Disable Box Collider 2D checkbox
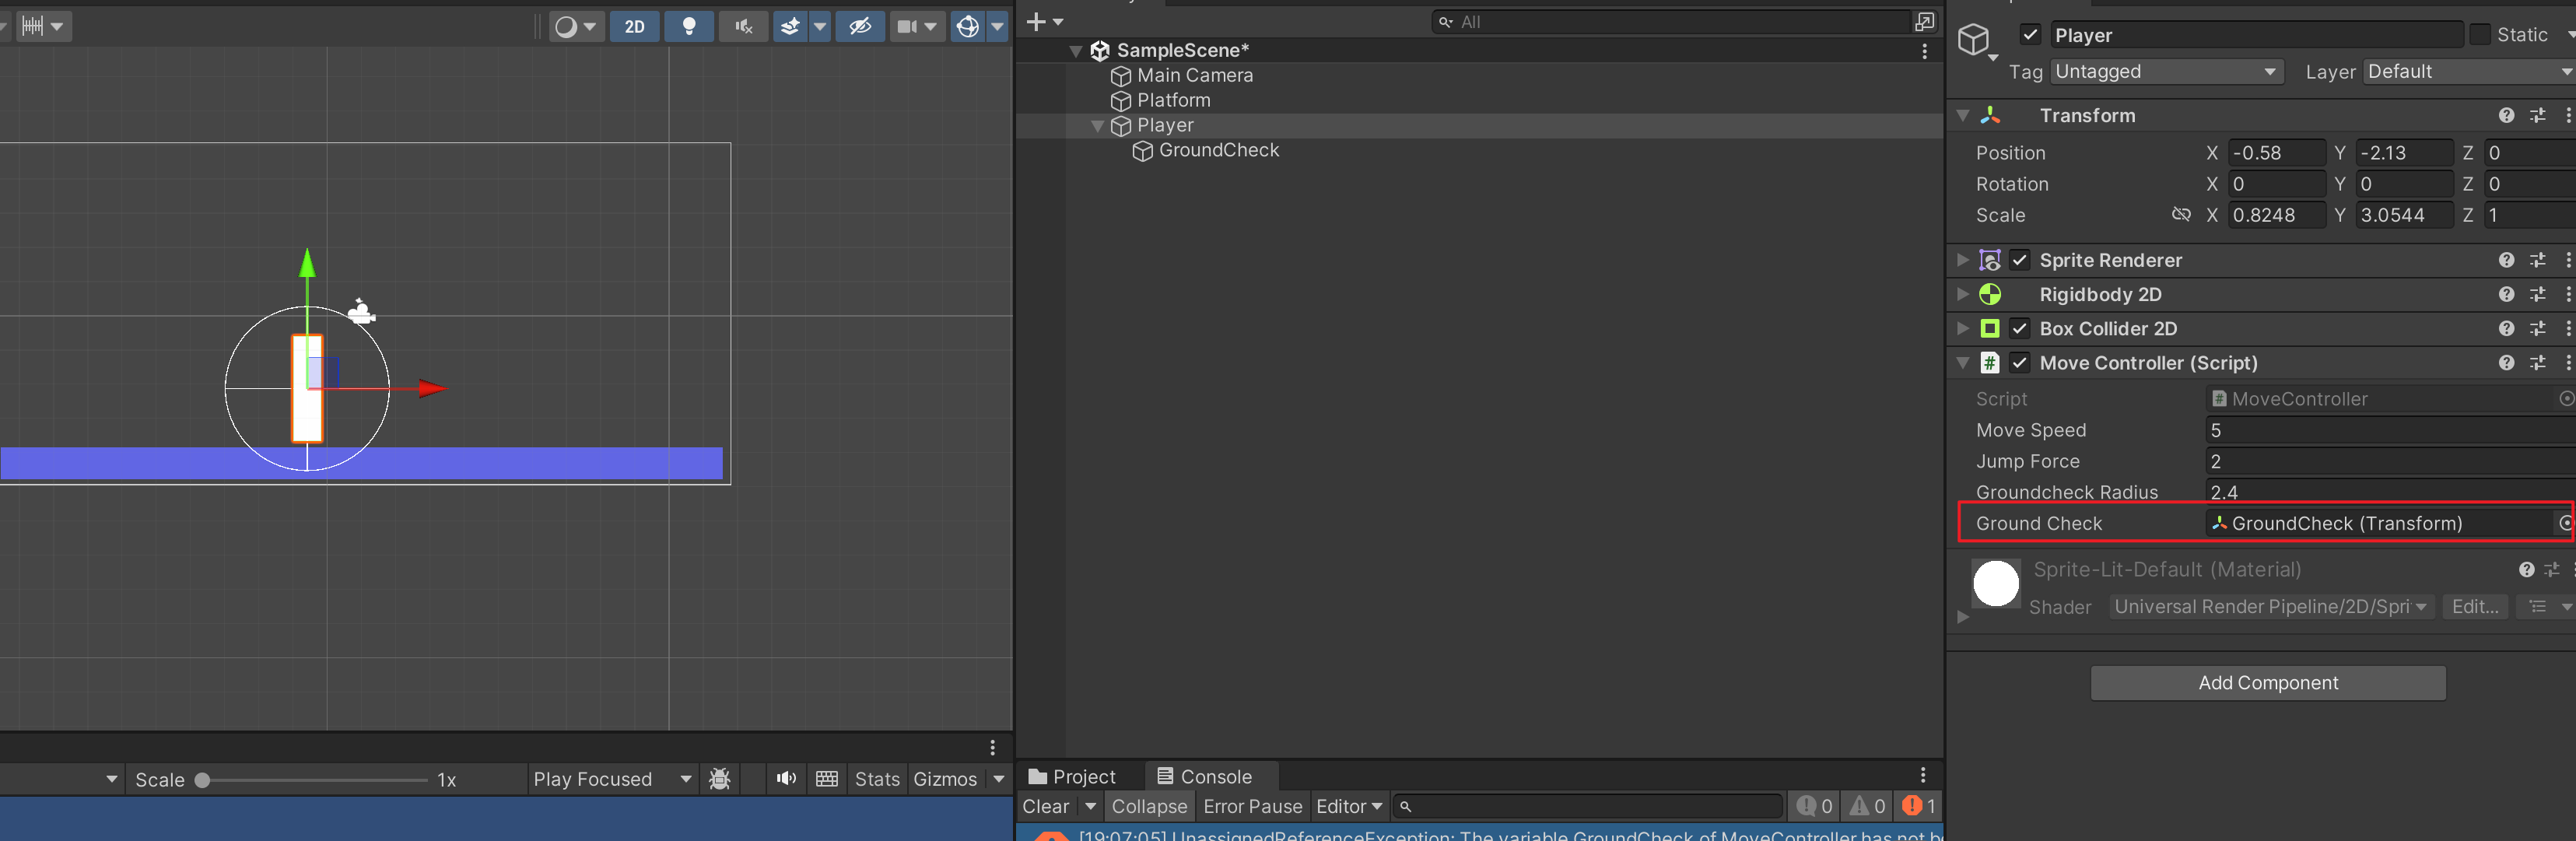 coord(2020,328)
